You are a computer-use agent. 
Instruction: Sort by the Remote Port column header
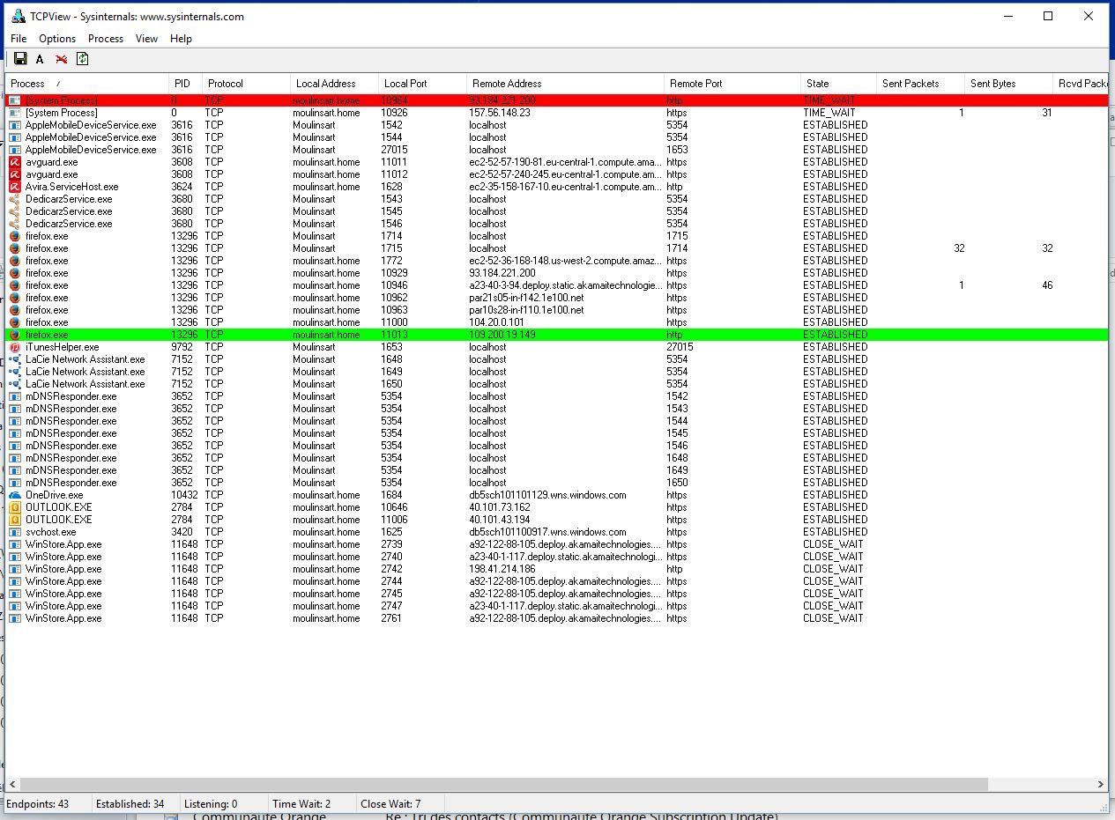(x=732, y=84)
